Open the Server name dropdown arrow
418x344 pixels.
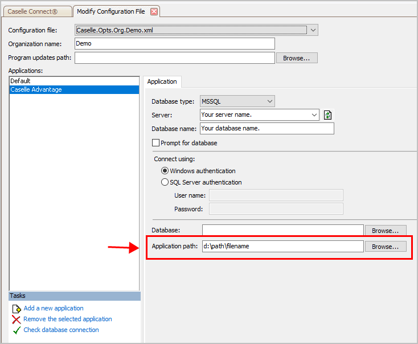click(314, 115)
